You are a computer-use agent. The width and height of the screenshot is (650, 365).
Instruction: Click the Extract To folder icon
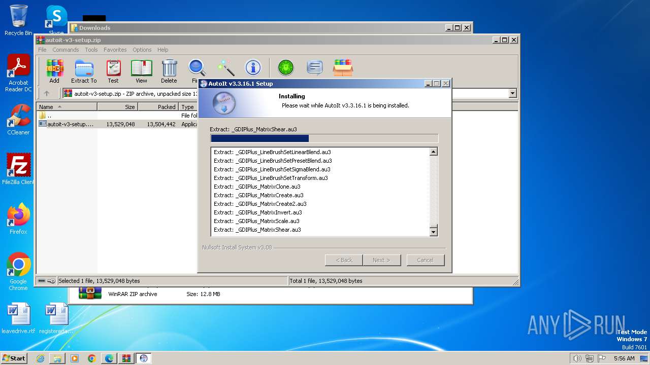[84, 71]
